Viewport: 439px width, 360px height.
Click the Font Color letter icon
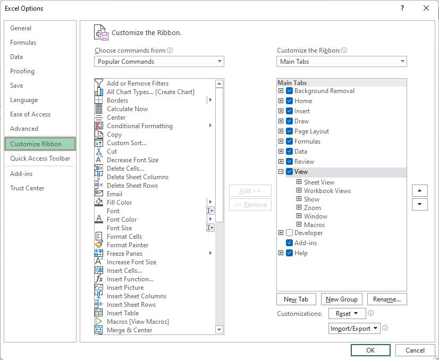98,220
